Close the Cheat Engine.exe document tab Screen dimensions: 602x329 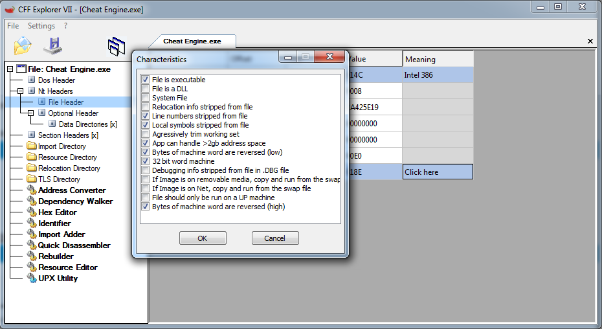[590, 41]
